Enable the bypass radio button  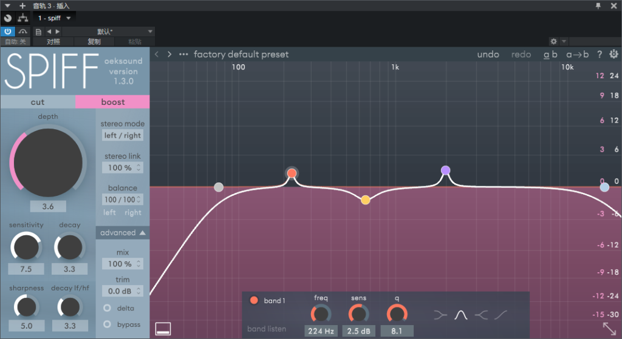[107, 324]
